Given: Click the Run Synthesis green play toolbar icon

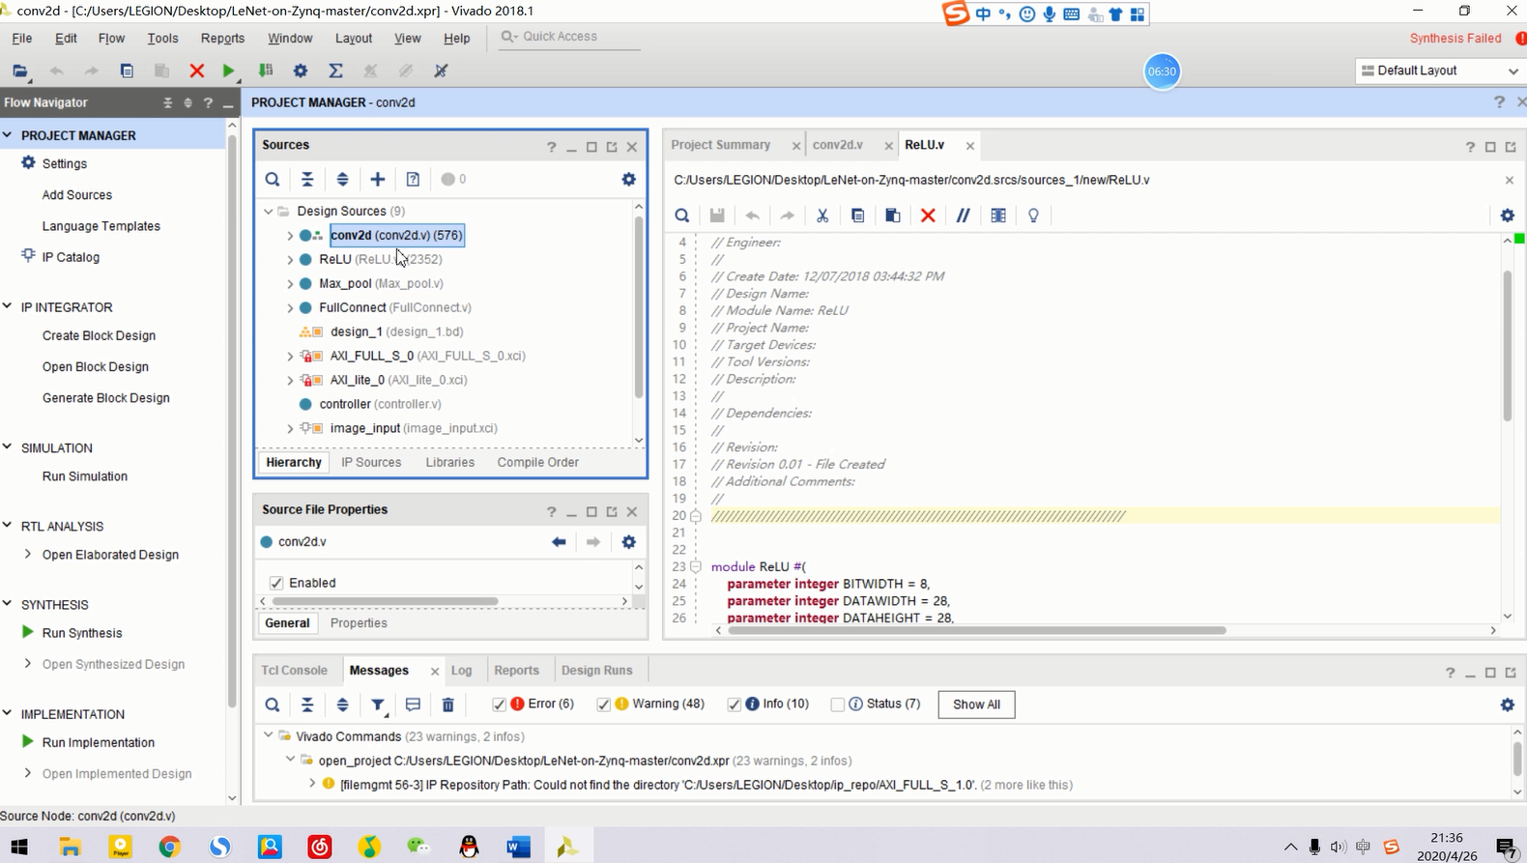Looking at the screenshot, I should pos(228,71).
